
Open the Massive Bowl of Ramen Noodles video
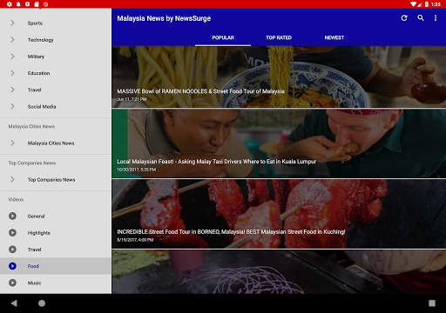(279, 77)
